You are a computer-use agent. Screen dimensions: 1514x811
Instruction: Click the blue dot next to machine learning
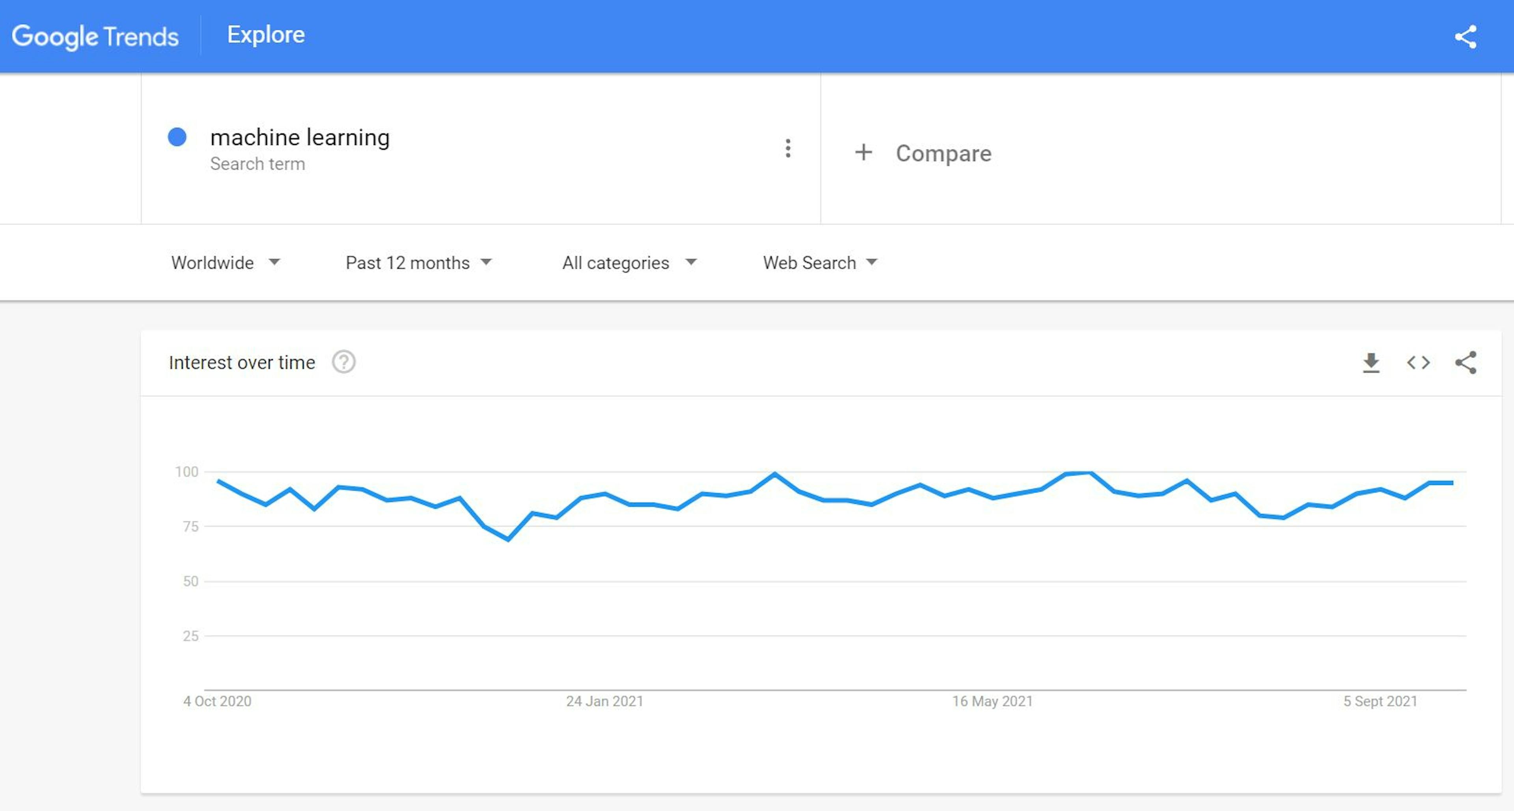click(x=177, y=137)
